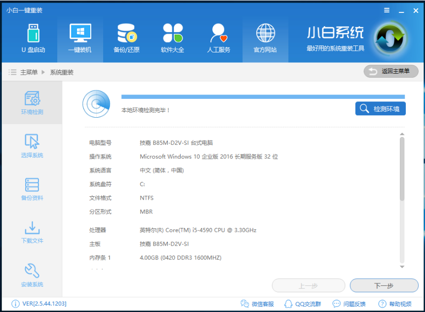Screen dimensions: 425x312
Task: Launch 人工服务 manual support
Action: pos(219,38)
